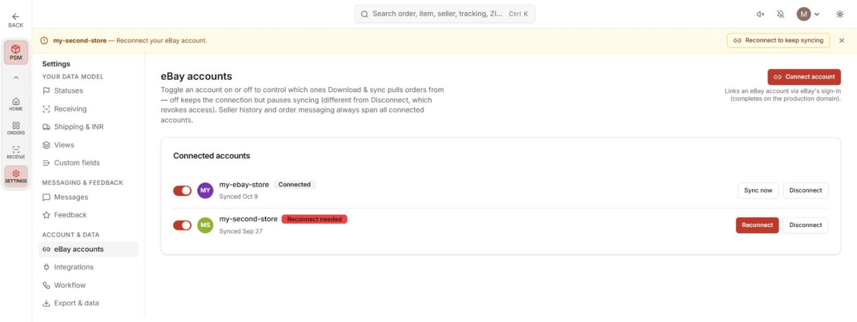Open Shipping & INR settings
The height and width of the screenshot is (322, 857).
coord(88,127)
